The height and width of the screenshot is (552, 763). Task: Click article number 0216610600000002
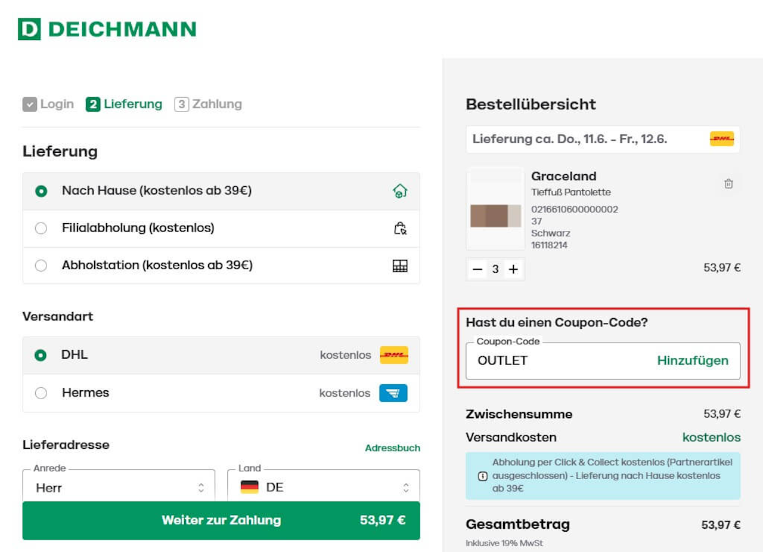(575, 209)
